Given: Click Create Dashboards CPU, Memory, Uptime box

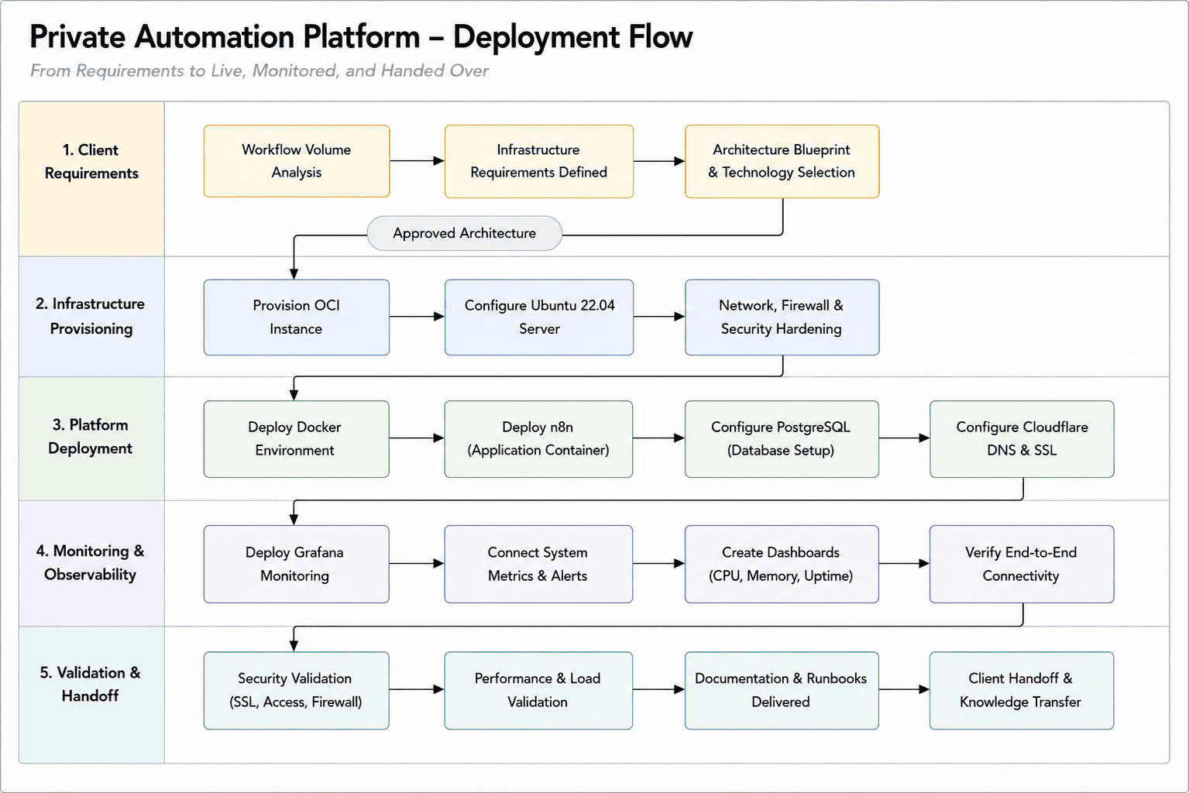Looking at the screenshot, I should (782, 564).
